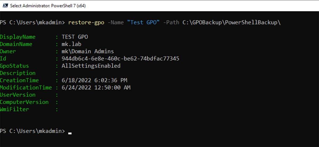Image resolution: width=319 pixels, height=147 pixels.
Task: Click the ComputerVersion property label
Action: coord(24,102)
